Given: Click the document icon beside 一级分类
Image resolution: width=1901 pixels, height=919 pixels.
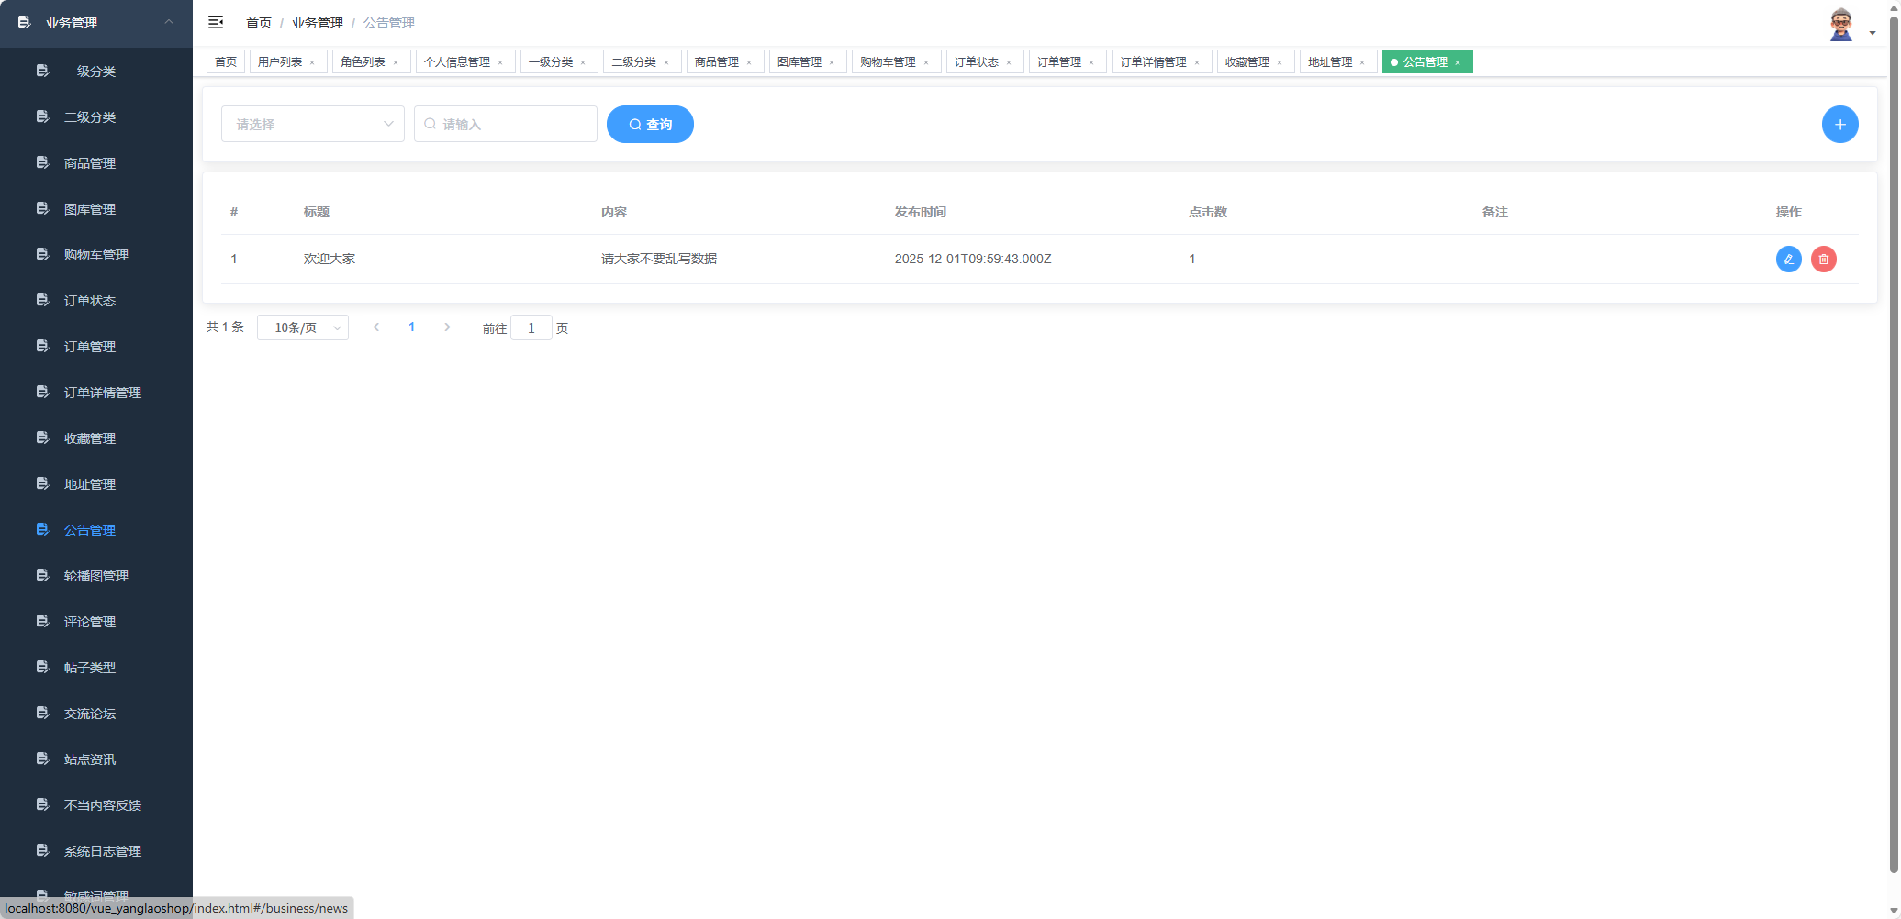Looking at the screenshot, I should point(42,71).
